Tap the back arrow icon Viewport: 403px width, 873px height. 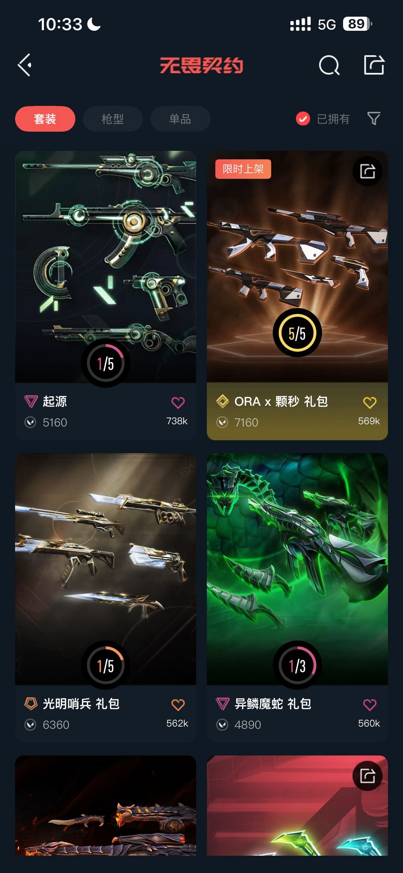click(x=25, y=65)
